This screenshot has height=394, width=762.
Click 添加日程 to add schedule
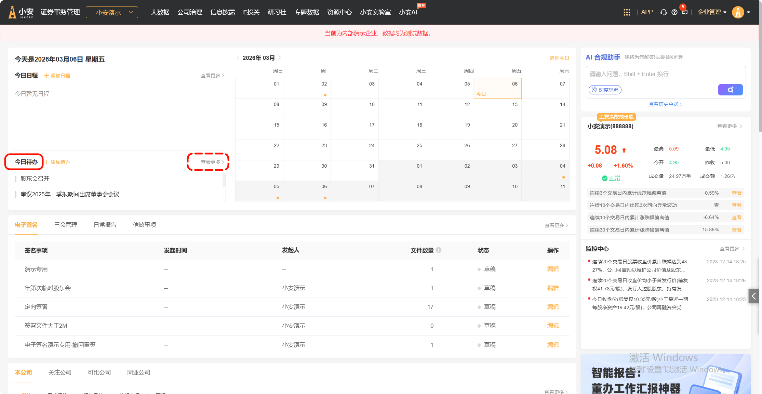coord(57,76)
